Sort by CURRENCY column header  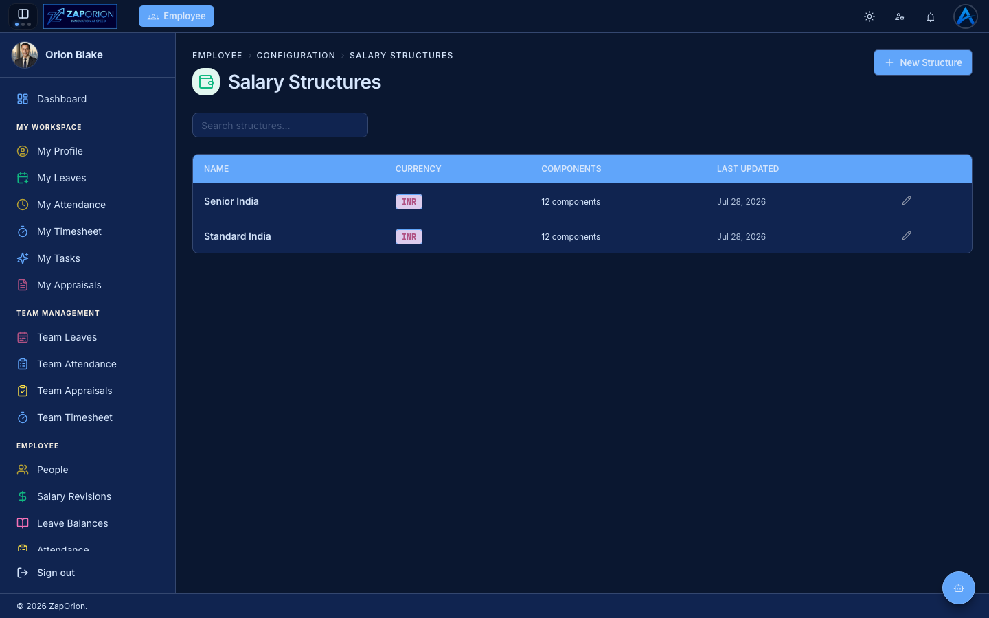coord(418,169)
